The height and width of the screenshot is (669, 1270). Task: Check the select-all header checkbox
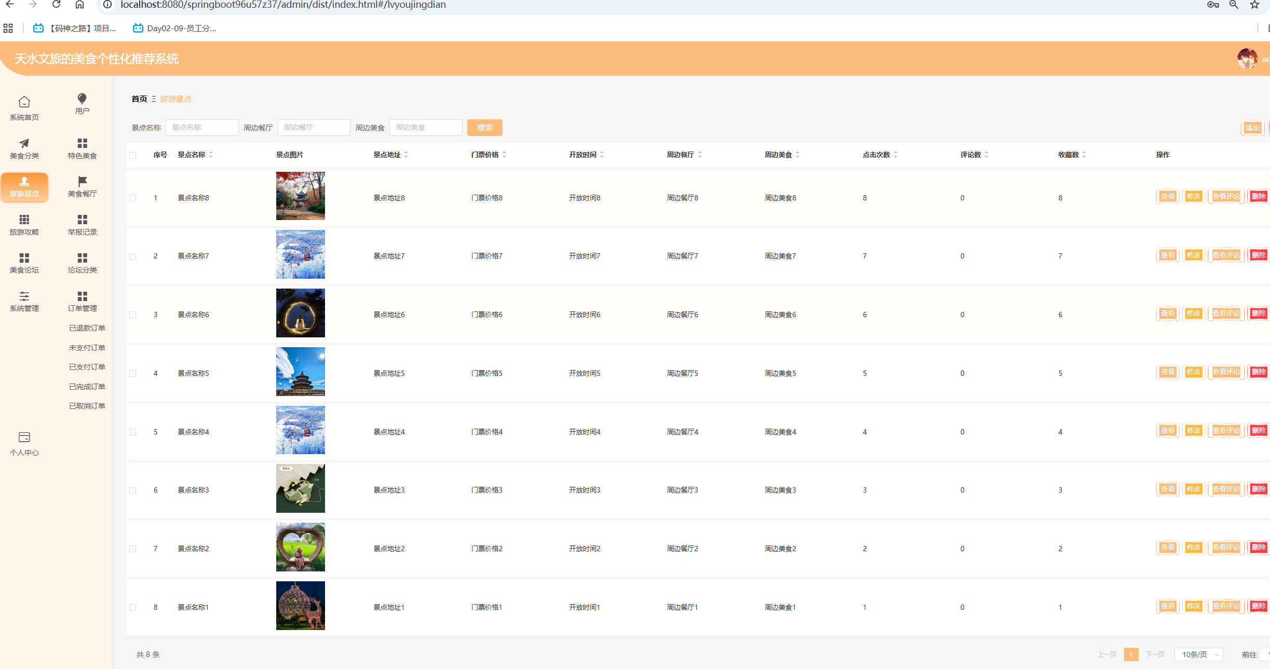pos(133,155)
